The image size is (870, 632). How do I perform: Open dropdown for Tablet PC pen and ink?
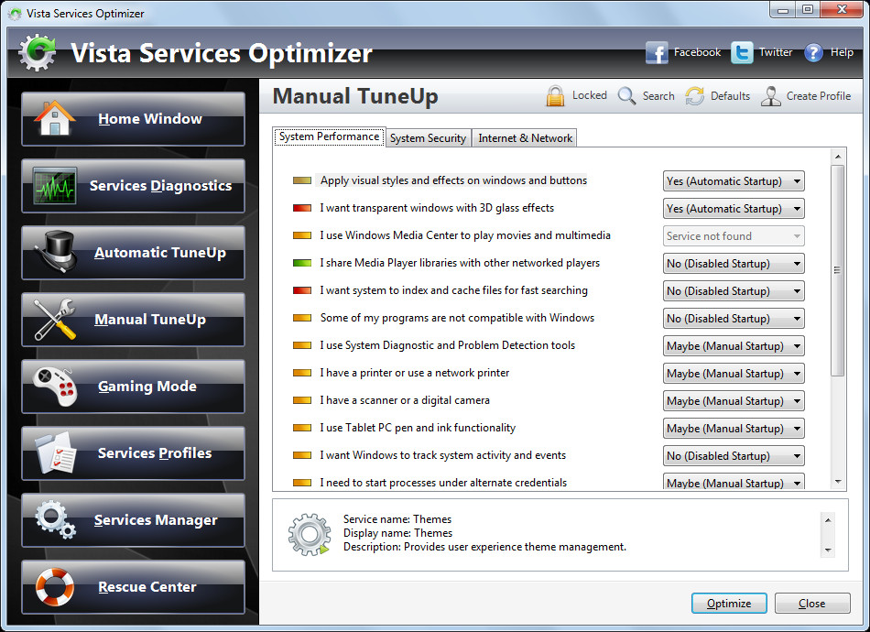click(734, 429)
